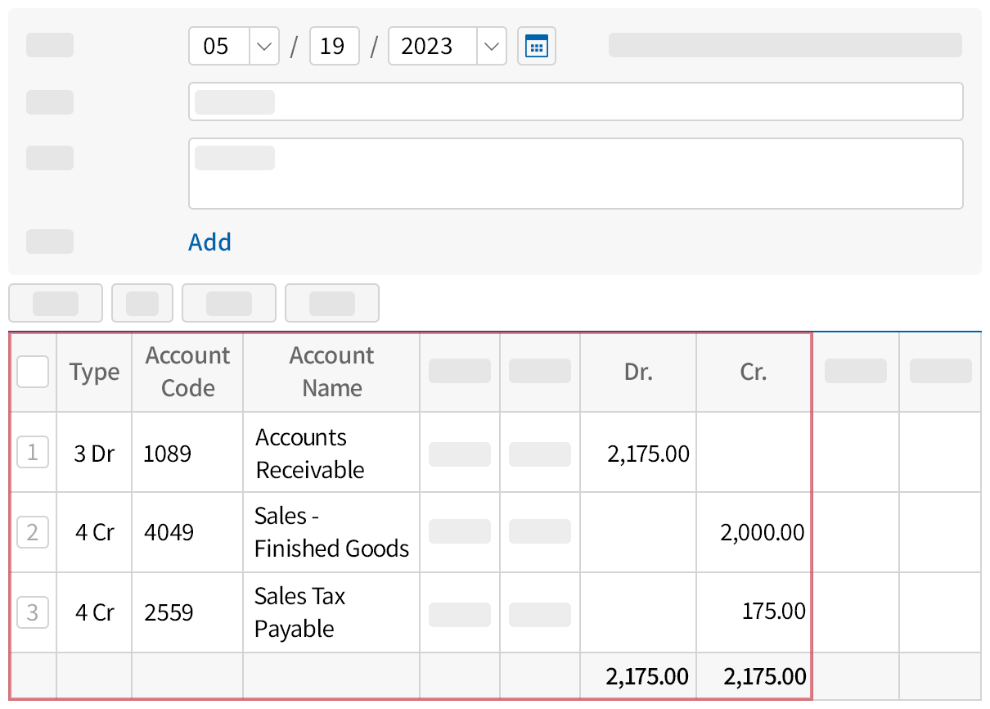990x709 pixels.
Task: Click the Account Code column header
Action: [187, 372]
